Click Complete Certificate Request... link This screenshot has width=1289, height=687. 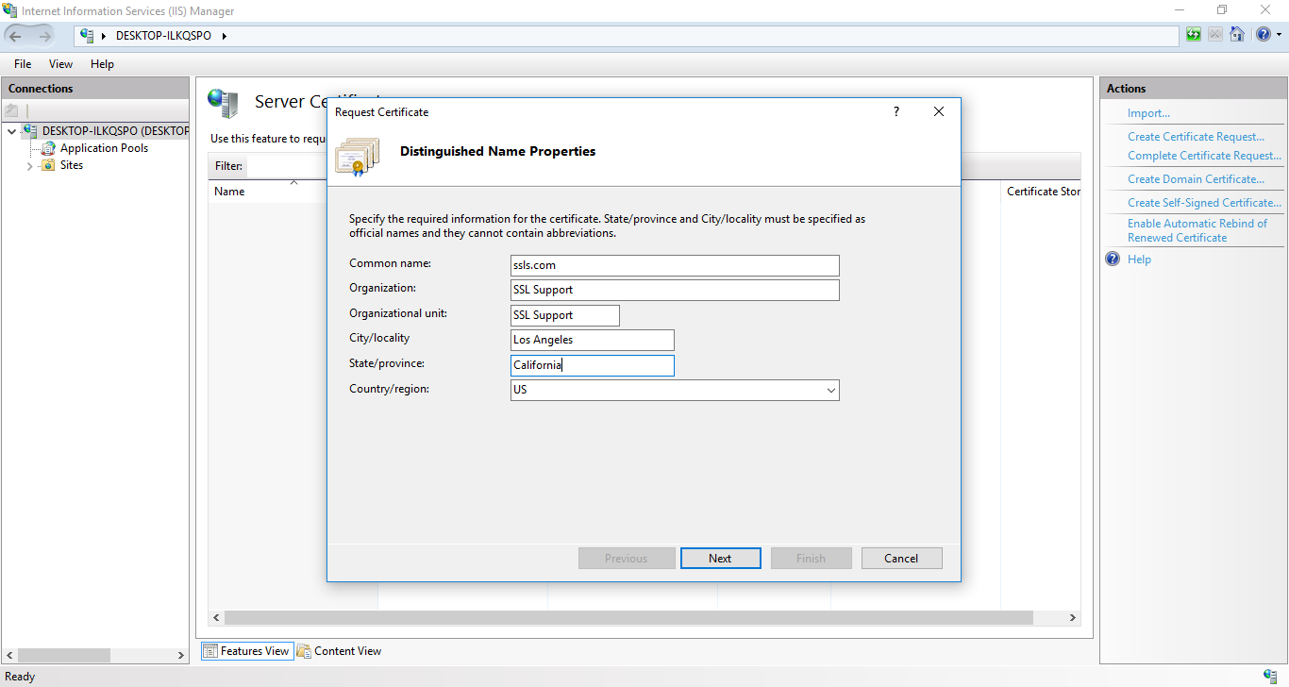tap(1204, 156)
